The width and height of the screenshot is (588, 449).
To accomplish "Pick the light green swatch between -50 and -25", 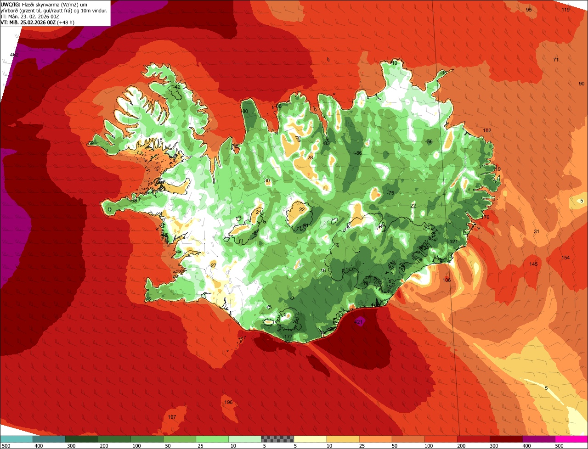I will (x=179, y=439).
